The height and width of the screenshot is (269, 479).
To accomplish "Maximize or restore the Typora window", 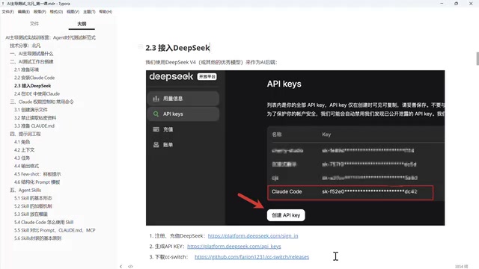I will pos(456,4).
